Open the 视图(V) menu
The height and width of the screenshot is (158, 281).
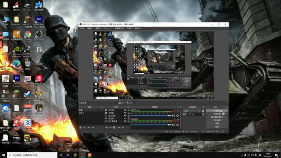(98, 28)
